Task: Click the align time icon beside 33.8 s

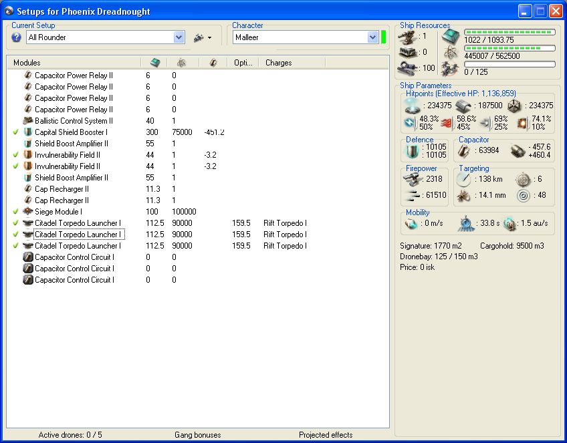Action: pyautogui.click(x=466, y=224)
